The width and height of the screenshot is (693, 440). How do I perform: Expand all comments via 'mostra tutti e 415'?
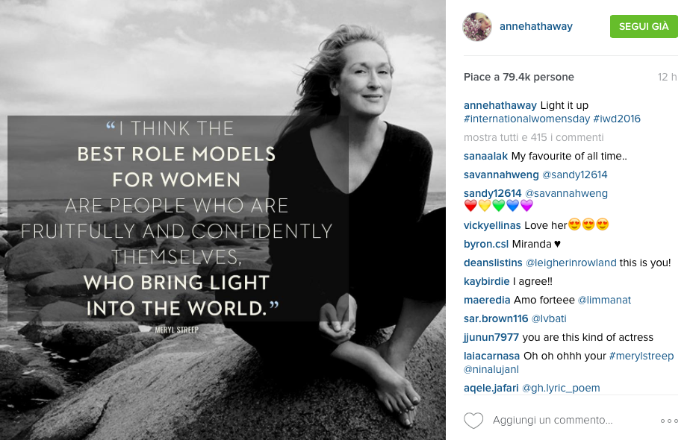[533, 137]
